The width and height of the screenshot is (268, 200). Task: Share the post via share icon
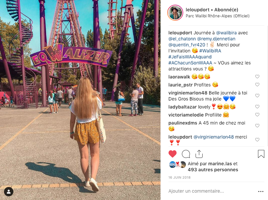[x=199, y=154]
